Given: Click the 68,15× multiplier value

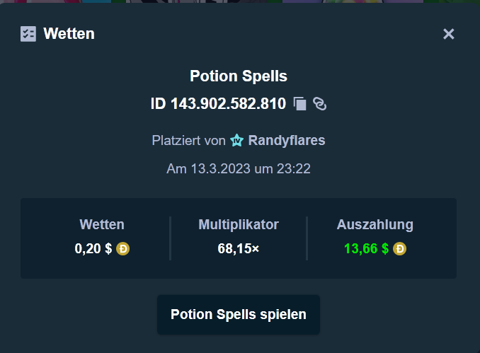Looking at the screenshot, I should [x=239, y=249].
